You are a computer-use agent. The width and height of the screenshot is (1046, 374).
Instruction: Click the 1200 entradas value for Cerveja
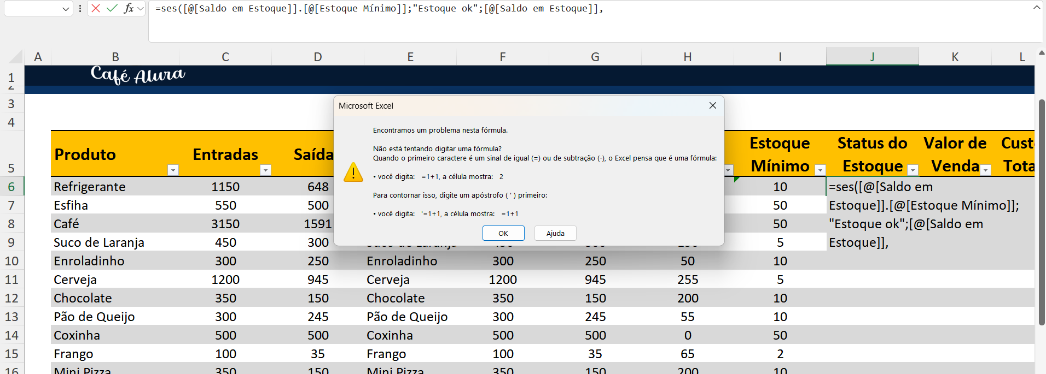click(225, 280)
